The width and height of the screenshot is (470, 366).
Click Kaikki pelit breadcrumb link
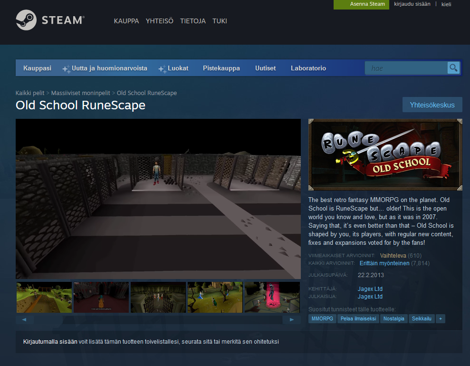pyautogui.click(x=29, y=93)
